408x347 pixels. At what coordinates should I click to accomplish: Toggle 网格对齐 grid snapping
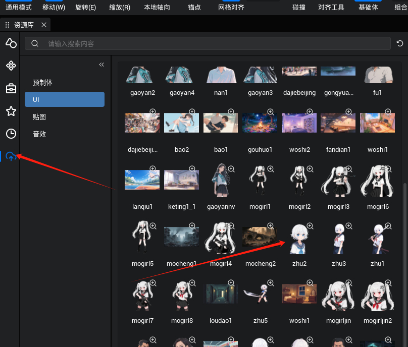pos(231,7)
